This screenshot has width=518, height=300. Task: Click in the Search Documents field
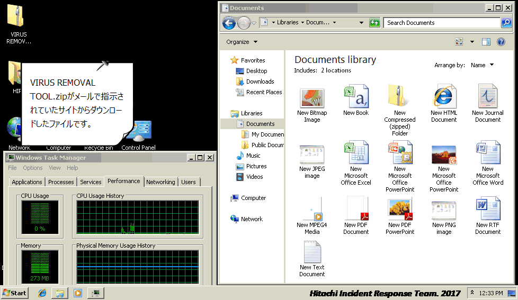coord(441,23)
